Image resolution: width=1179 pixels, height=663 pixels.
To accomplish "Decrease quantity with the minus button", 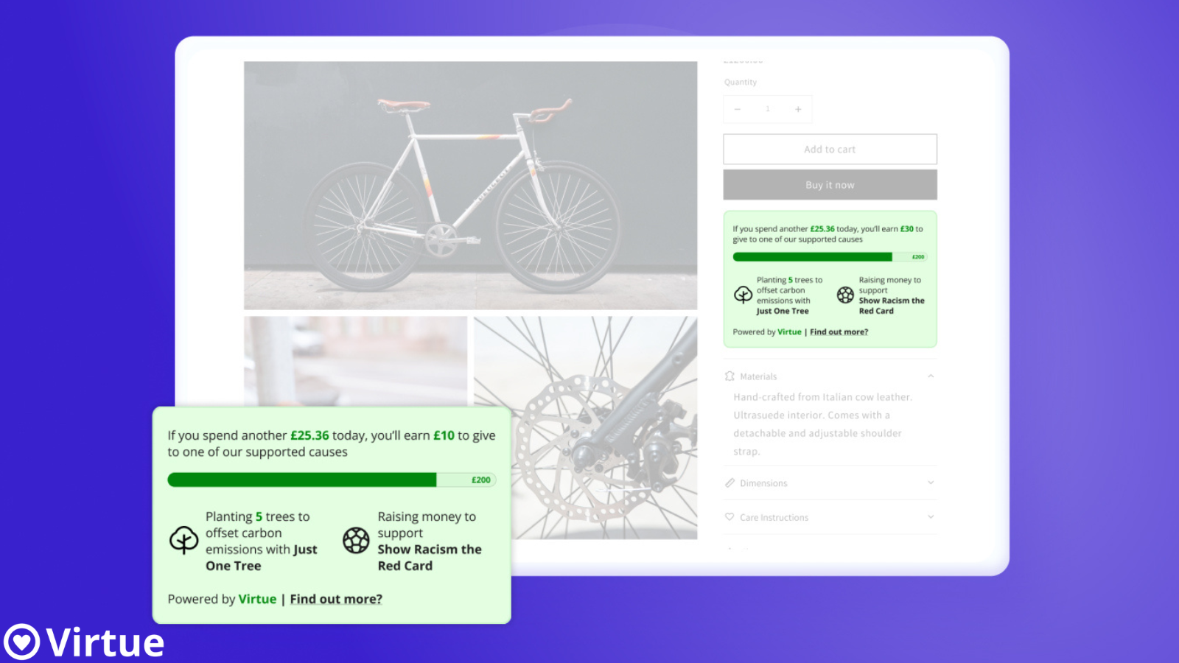I will coord(737,109).
